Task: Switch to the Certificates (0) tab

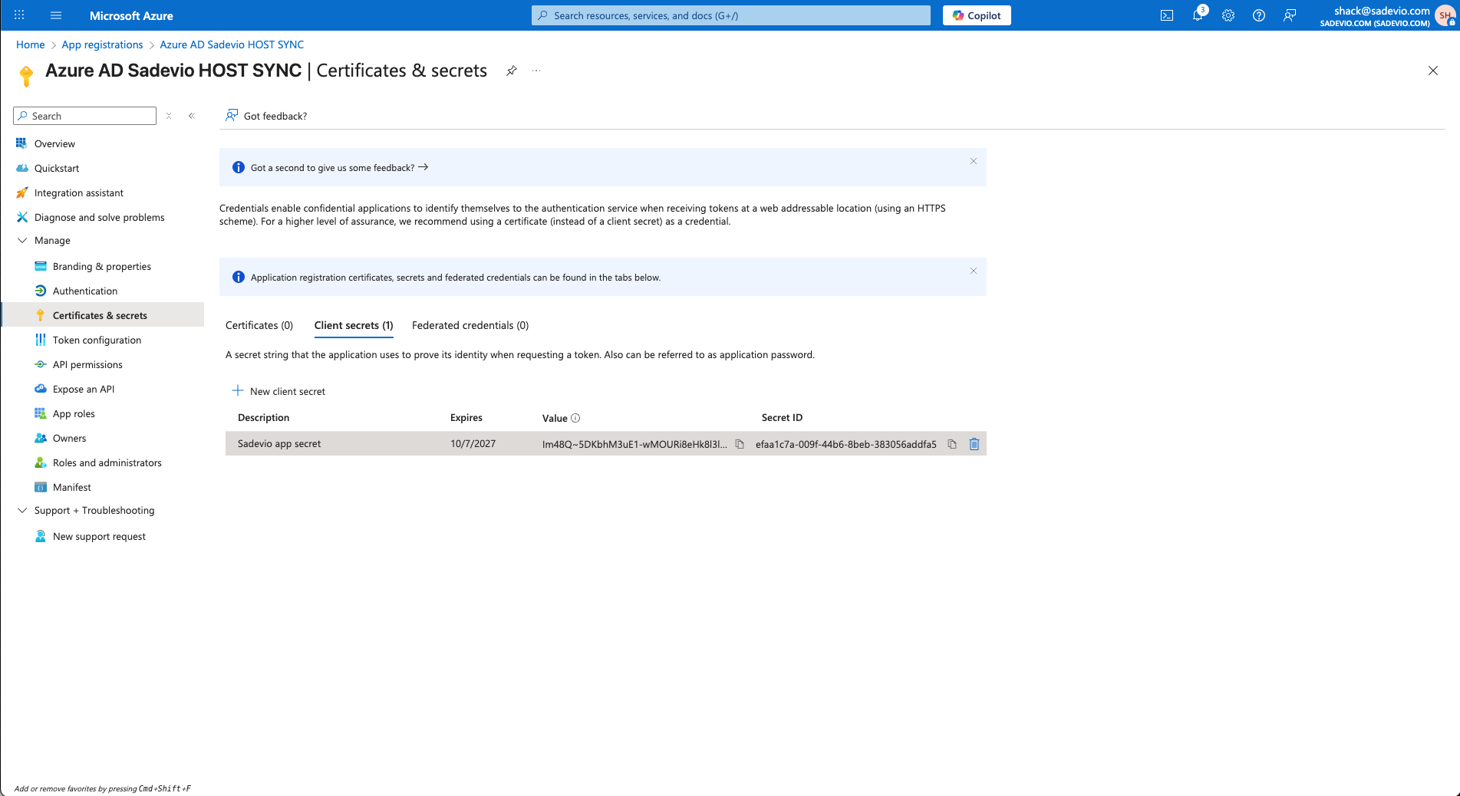Action: (259, 325)
